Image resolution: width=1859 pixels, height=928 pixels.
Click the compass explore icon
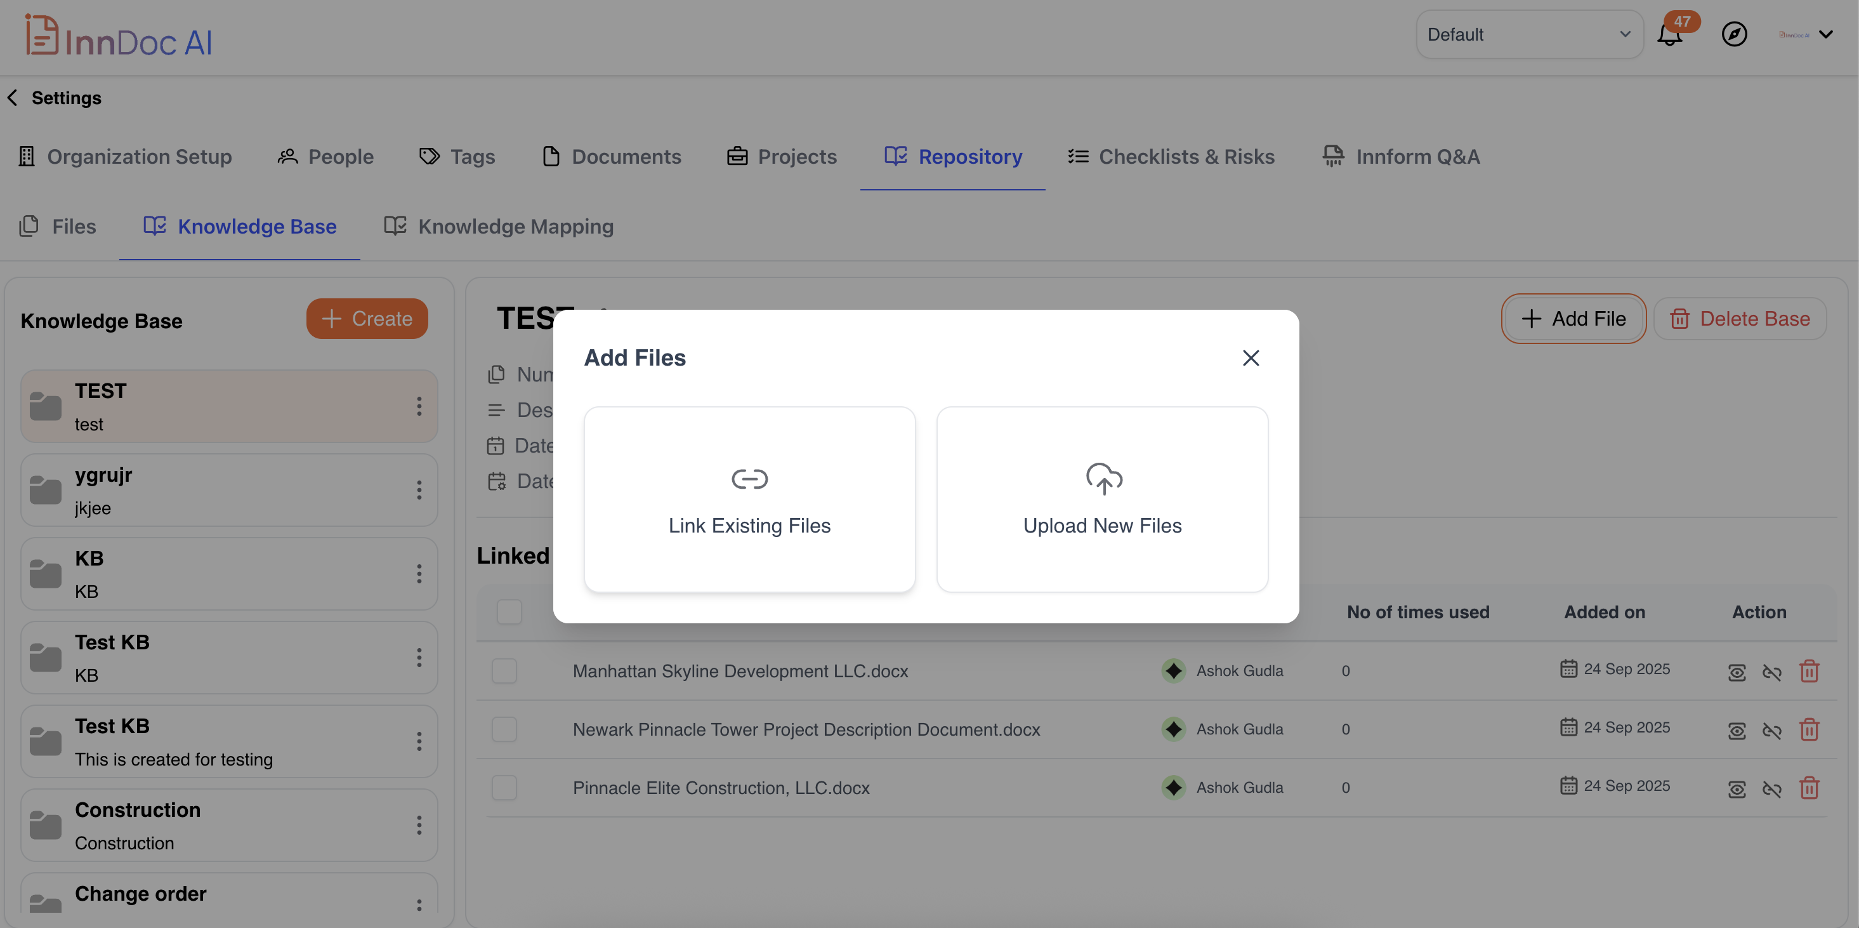click(1734, 34)
